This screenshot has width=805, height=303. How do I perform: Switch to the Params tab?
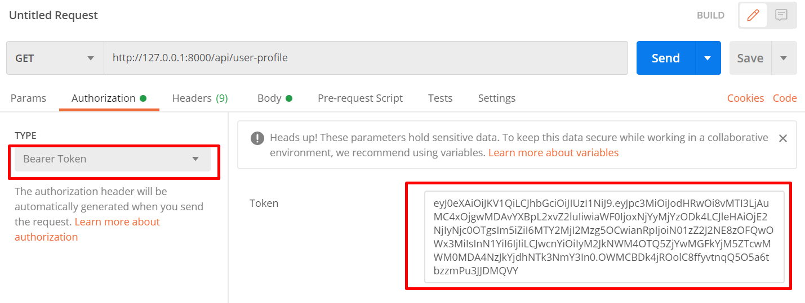tap(28, 98)
